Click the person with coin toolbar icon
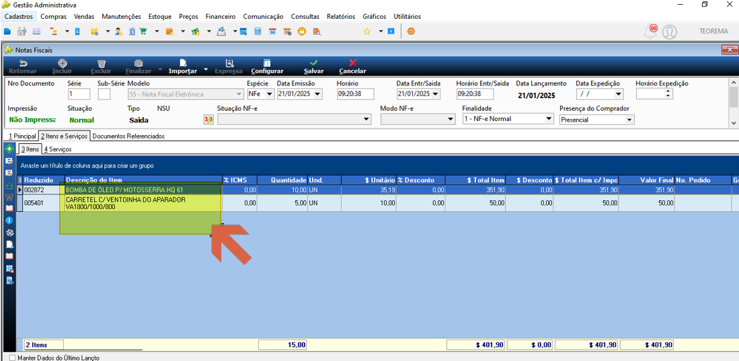 coord(118,32)
